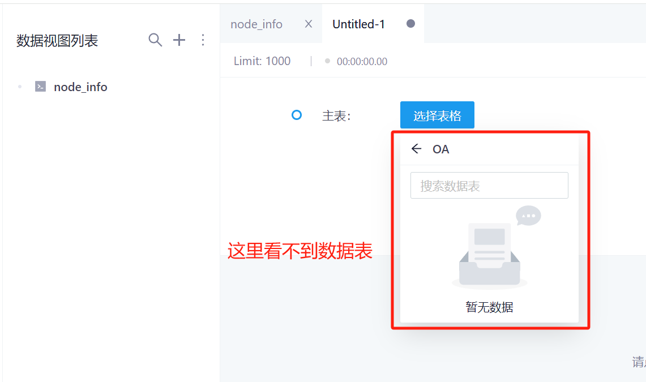Click the OA header label in popup
This screenshot has height=382, width=646.
(441, 149)
